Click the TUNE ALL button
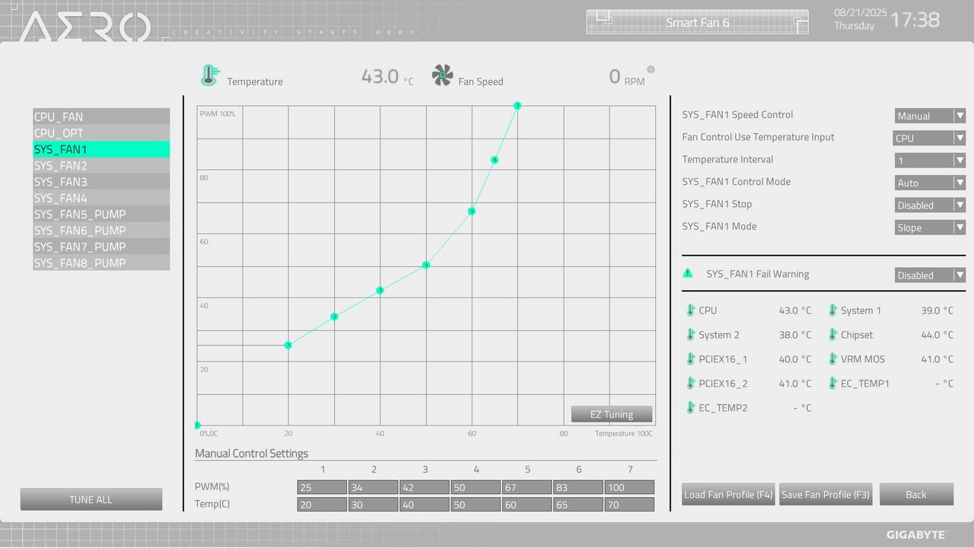 [91, 499]
